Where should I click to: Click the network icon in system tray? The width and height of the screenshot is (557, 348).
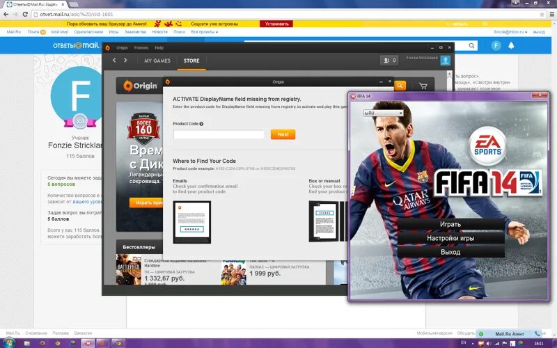pos(496,343)
